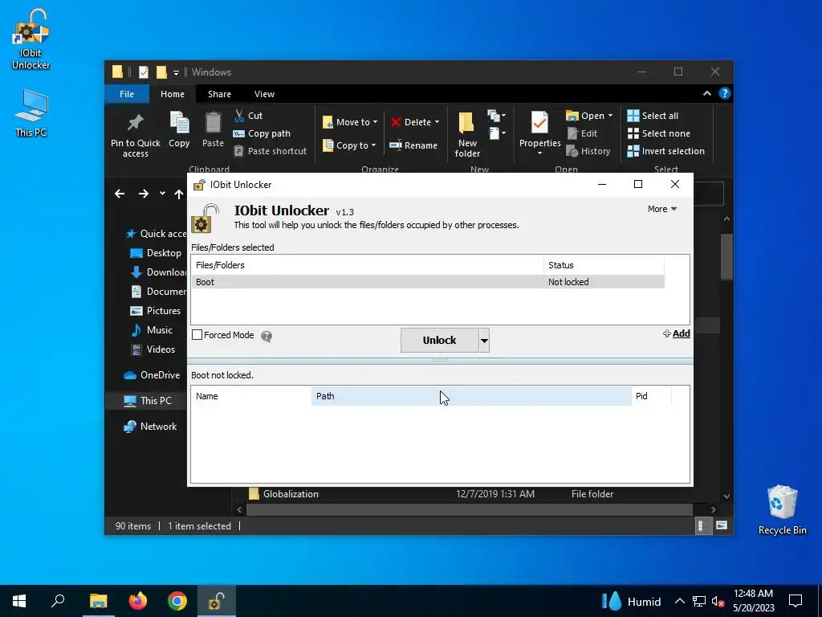Viewport: 822px width, 617px height.
Task: Click the Add link
Action: tap(676, 333)
